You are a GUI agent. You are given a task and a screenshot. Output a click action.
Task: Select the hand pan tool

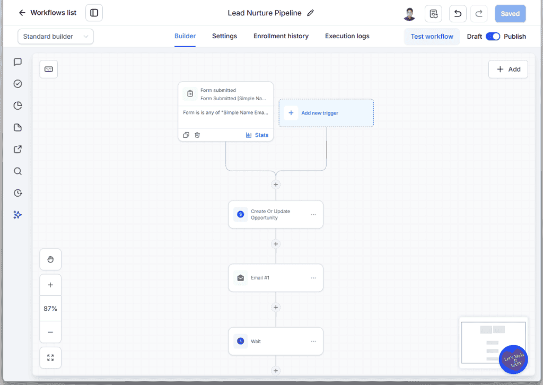pyautogui.click(x=50, y=259)
